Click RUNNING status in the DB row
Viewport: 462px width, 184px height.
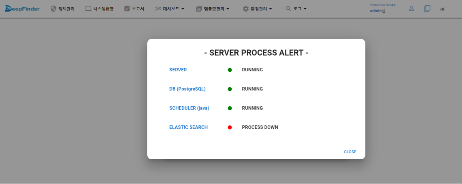[x=252, y=89]
